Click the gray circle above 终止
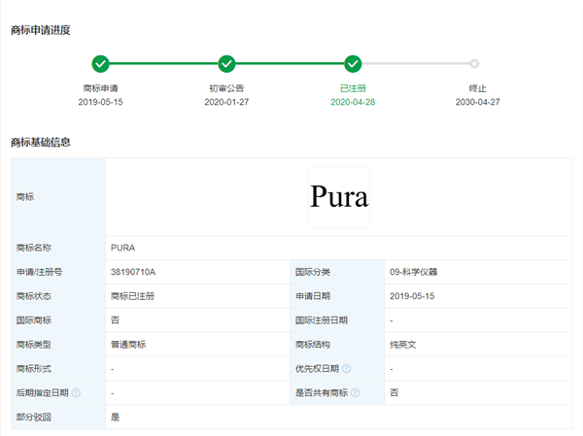This screenshot has height=436, width=583. coord(473,64)
